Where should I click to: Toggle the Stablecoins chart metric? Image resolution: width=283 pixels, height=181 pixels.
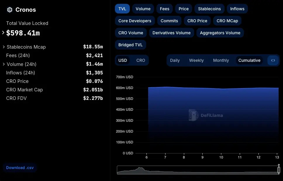tap(209, 9)
